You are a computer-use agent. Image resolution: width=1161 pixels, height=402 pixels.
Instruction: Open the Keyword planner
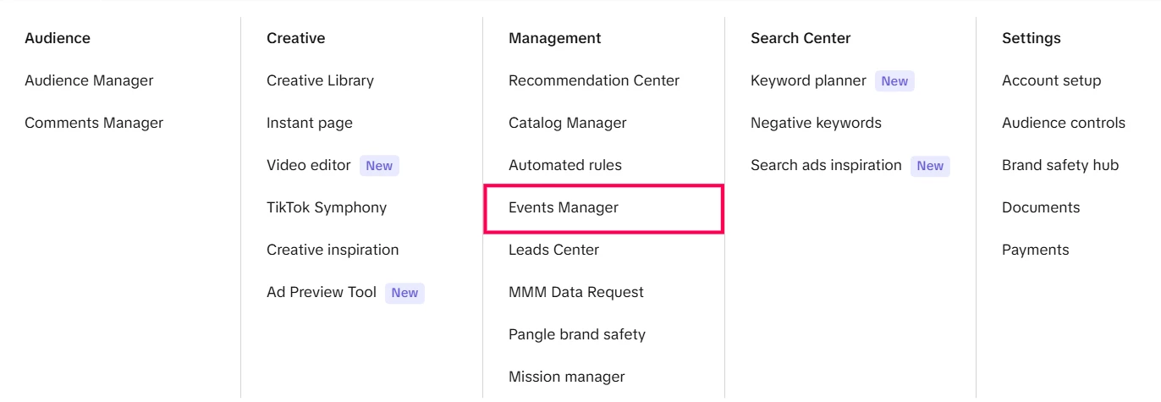(807, 80)
